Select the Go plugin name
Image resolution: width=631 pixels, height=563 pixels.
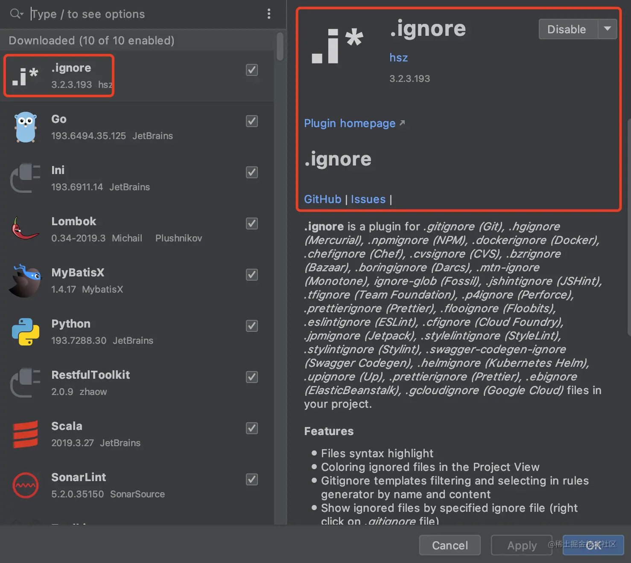pos(59,119)
